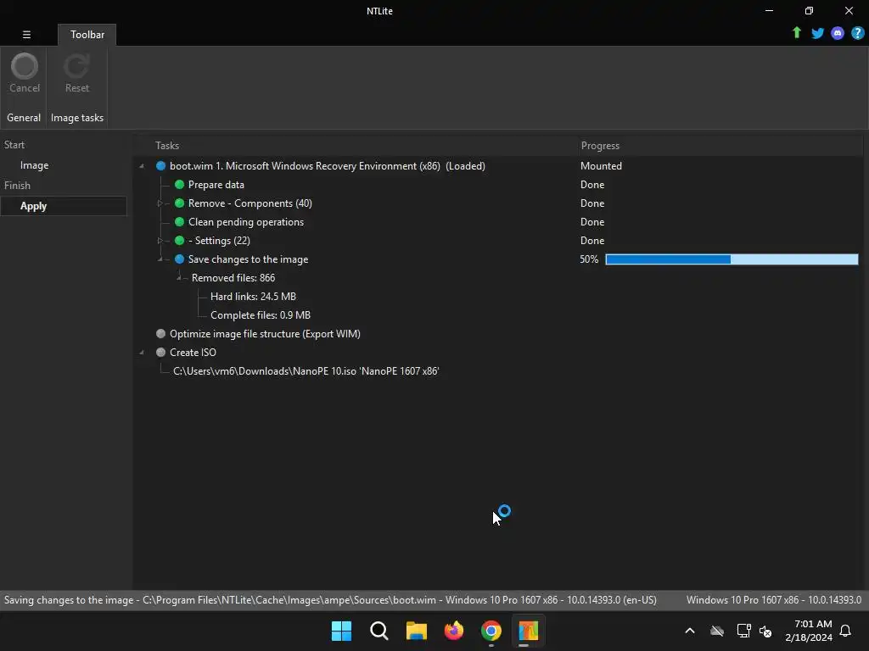Click the 50% progress percentage text
Viewport: 869px width, 651px height.
(589, 259)
